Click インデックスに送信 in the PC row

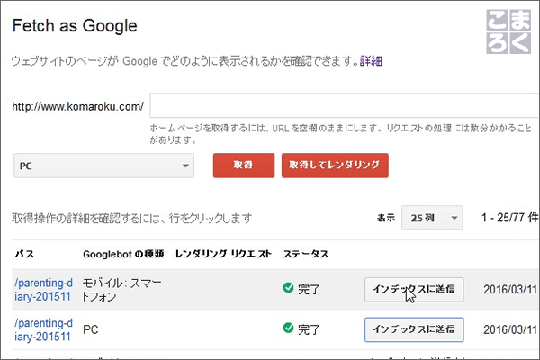(x=414, y=329)
